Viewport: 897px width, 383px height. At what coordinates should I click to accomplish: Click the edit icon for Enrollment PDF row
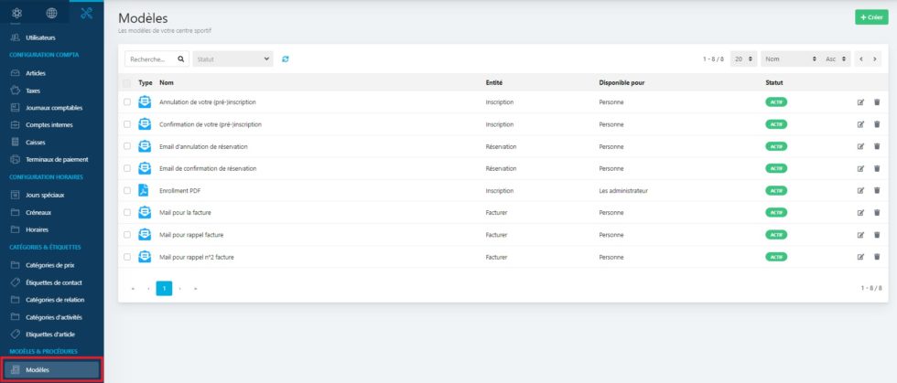[860, 190]
